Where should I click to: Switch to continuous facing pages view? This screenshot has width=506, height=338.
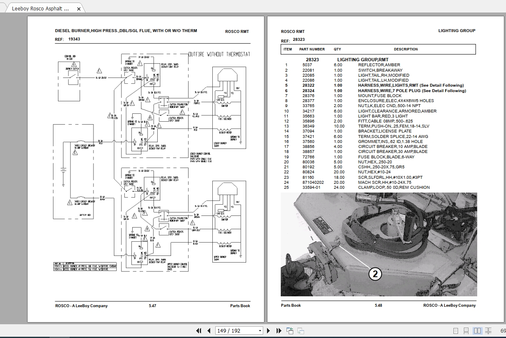coord(487,331)
